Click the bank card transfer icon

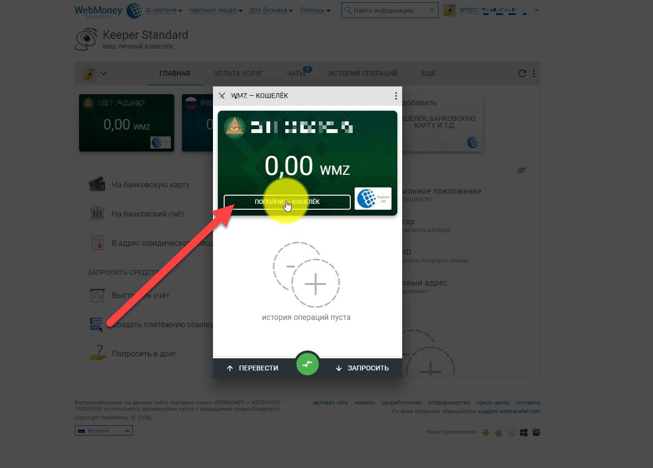(x=97, y=184)
